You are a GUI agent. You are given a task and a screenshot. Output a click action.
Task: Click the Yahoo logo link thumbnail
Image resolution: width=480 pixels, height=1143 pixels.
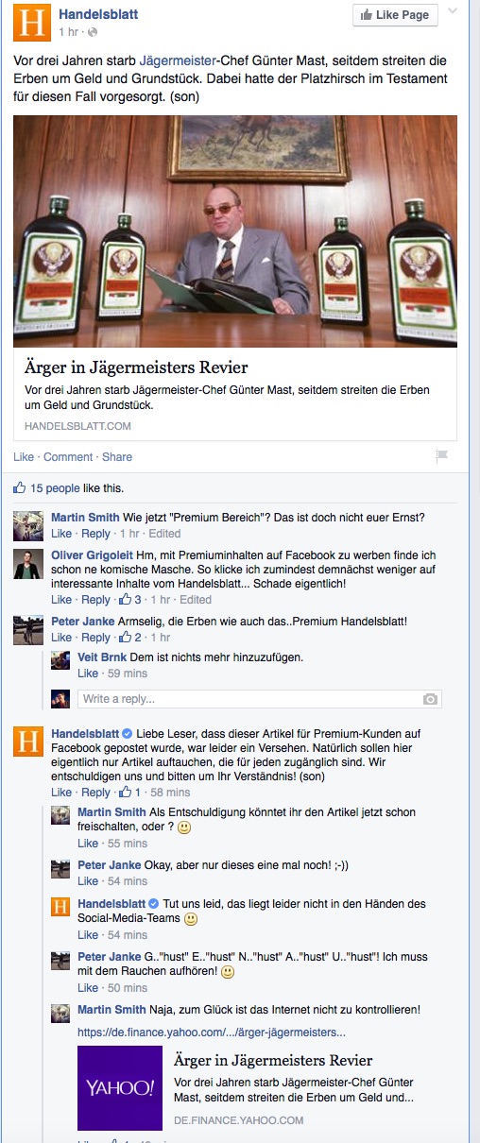120,1088
